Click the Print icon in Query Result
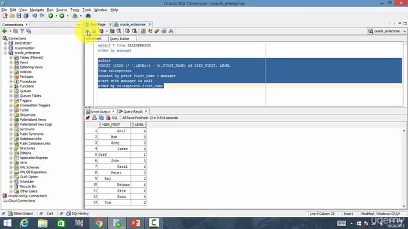The width and height of the screenshot is (408, 229). coord(94,118)
